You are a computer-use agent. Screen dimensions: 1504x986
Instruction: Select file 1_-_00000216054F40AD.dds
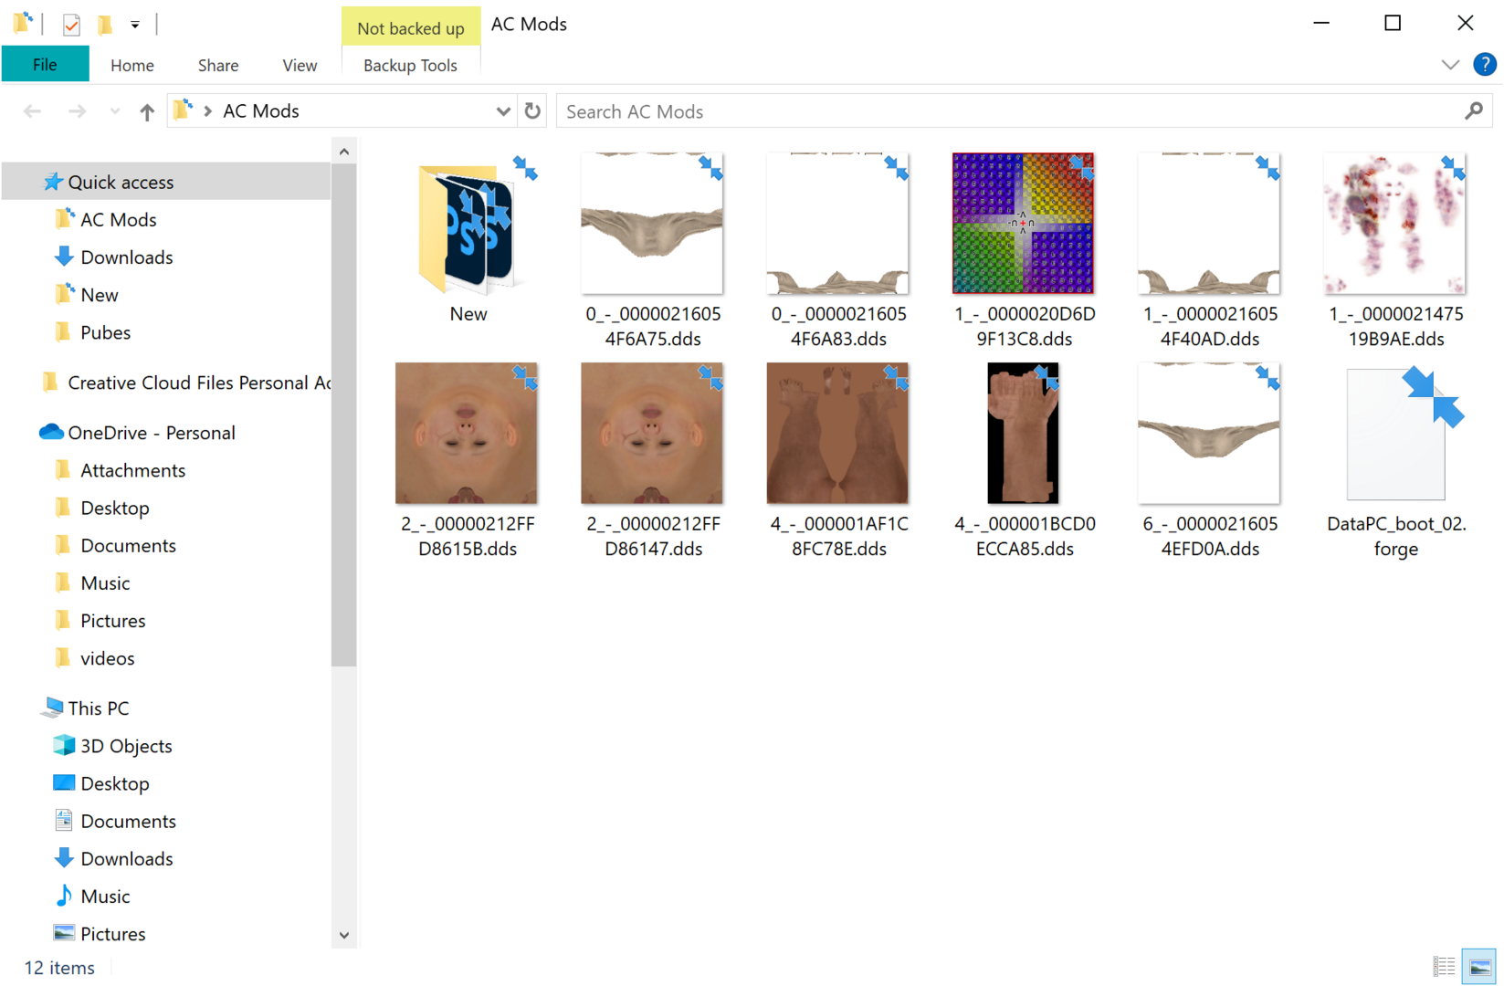point(1210,251)
